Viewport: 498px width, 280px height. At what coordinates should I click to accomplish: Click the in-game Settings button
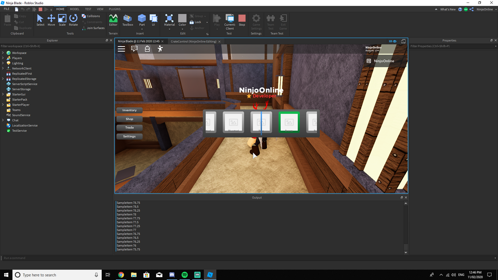(x=130, y=136)
